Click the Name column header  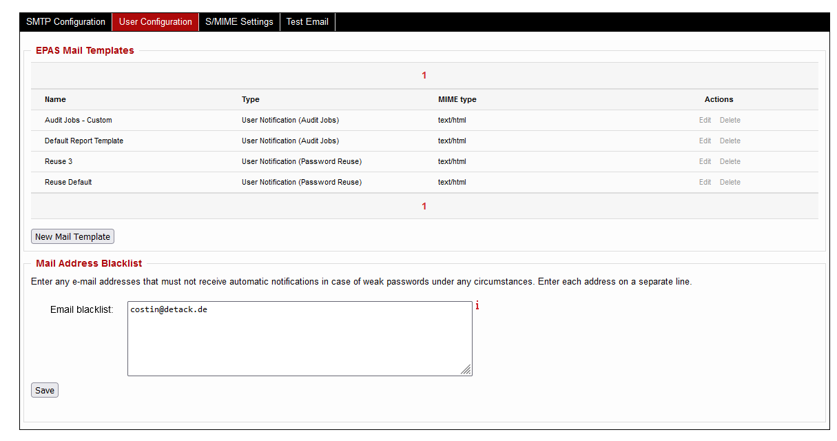click(x=55, y=99)
